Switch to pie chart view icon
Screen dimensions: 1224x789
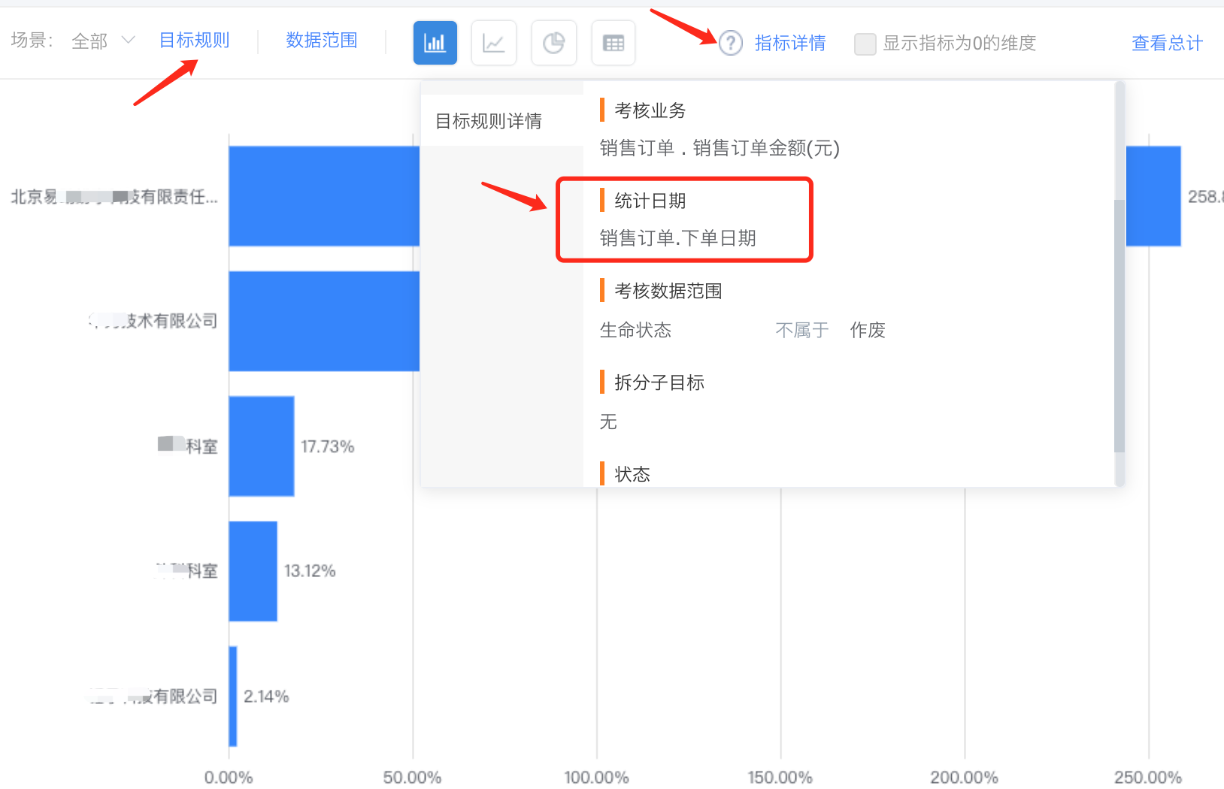point(553,43)
